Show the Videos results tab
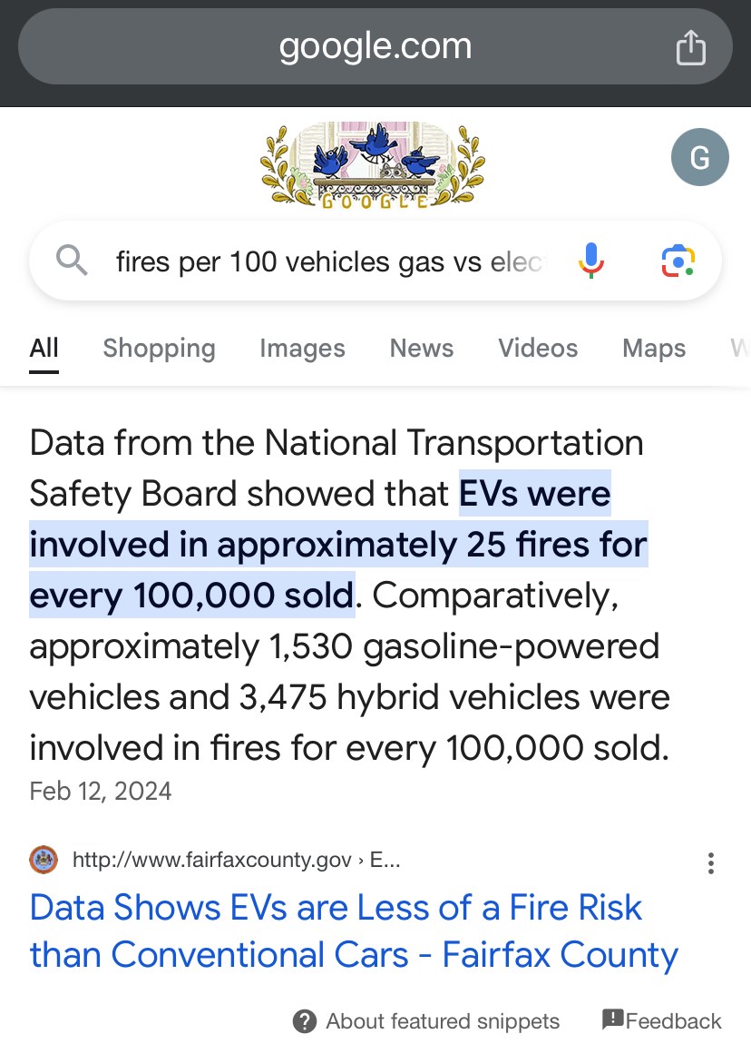Image resolution: width=751 pixels, height=1044 pixels. (x=538, y=349)
